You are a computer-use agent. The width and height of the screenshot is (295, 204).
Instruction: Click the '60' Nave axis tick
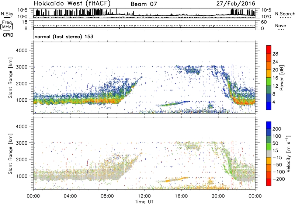click(x=264, y=22)
